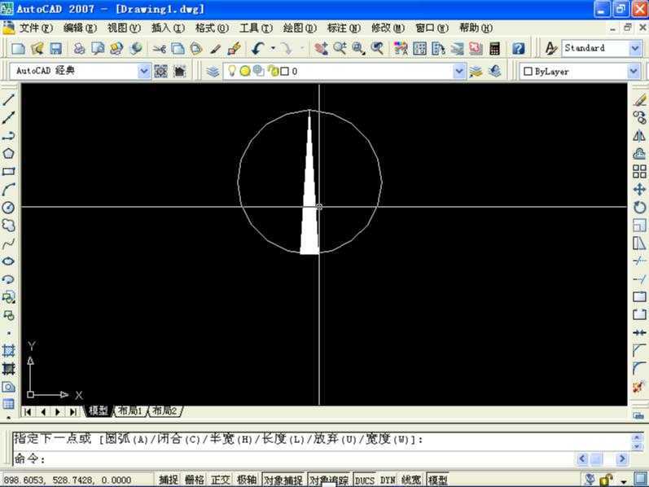The image size is (649, 487).
Task: Open the 修改(M) menu
Action: pyautogui.click(x=388, y=28)
